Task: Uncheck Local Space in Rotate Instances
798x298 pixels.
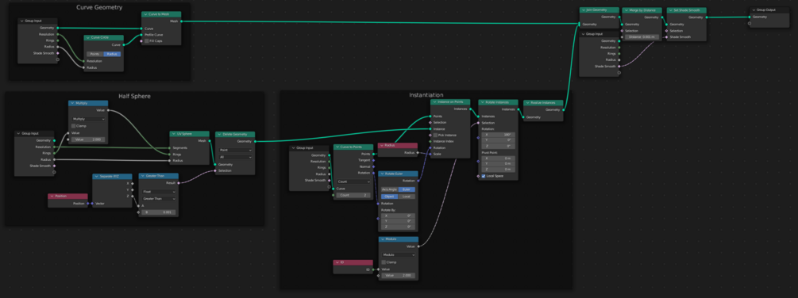Action: click(x=484, y=176)
